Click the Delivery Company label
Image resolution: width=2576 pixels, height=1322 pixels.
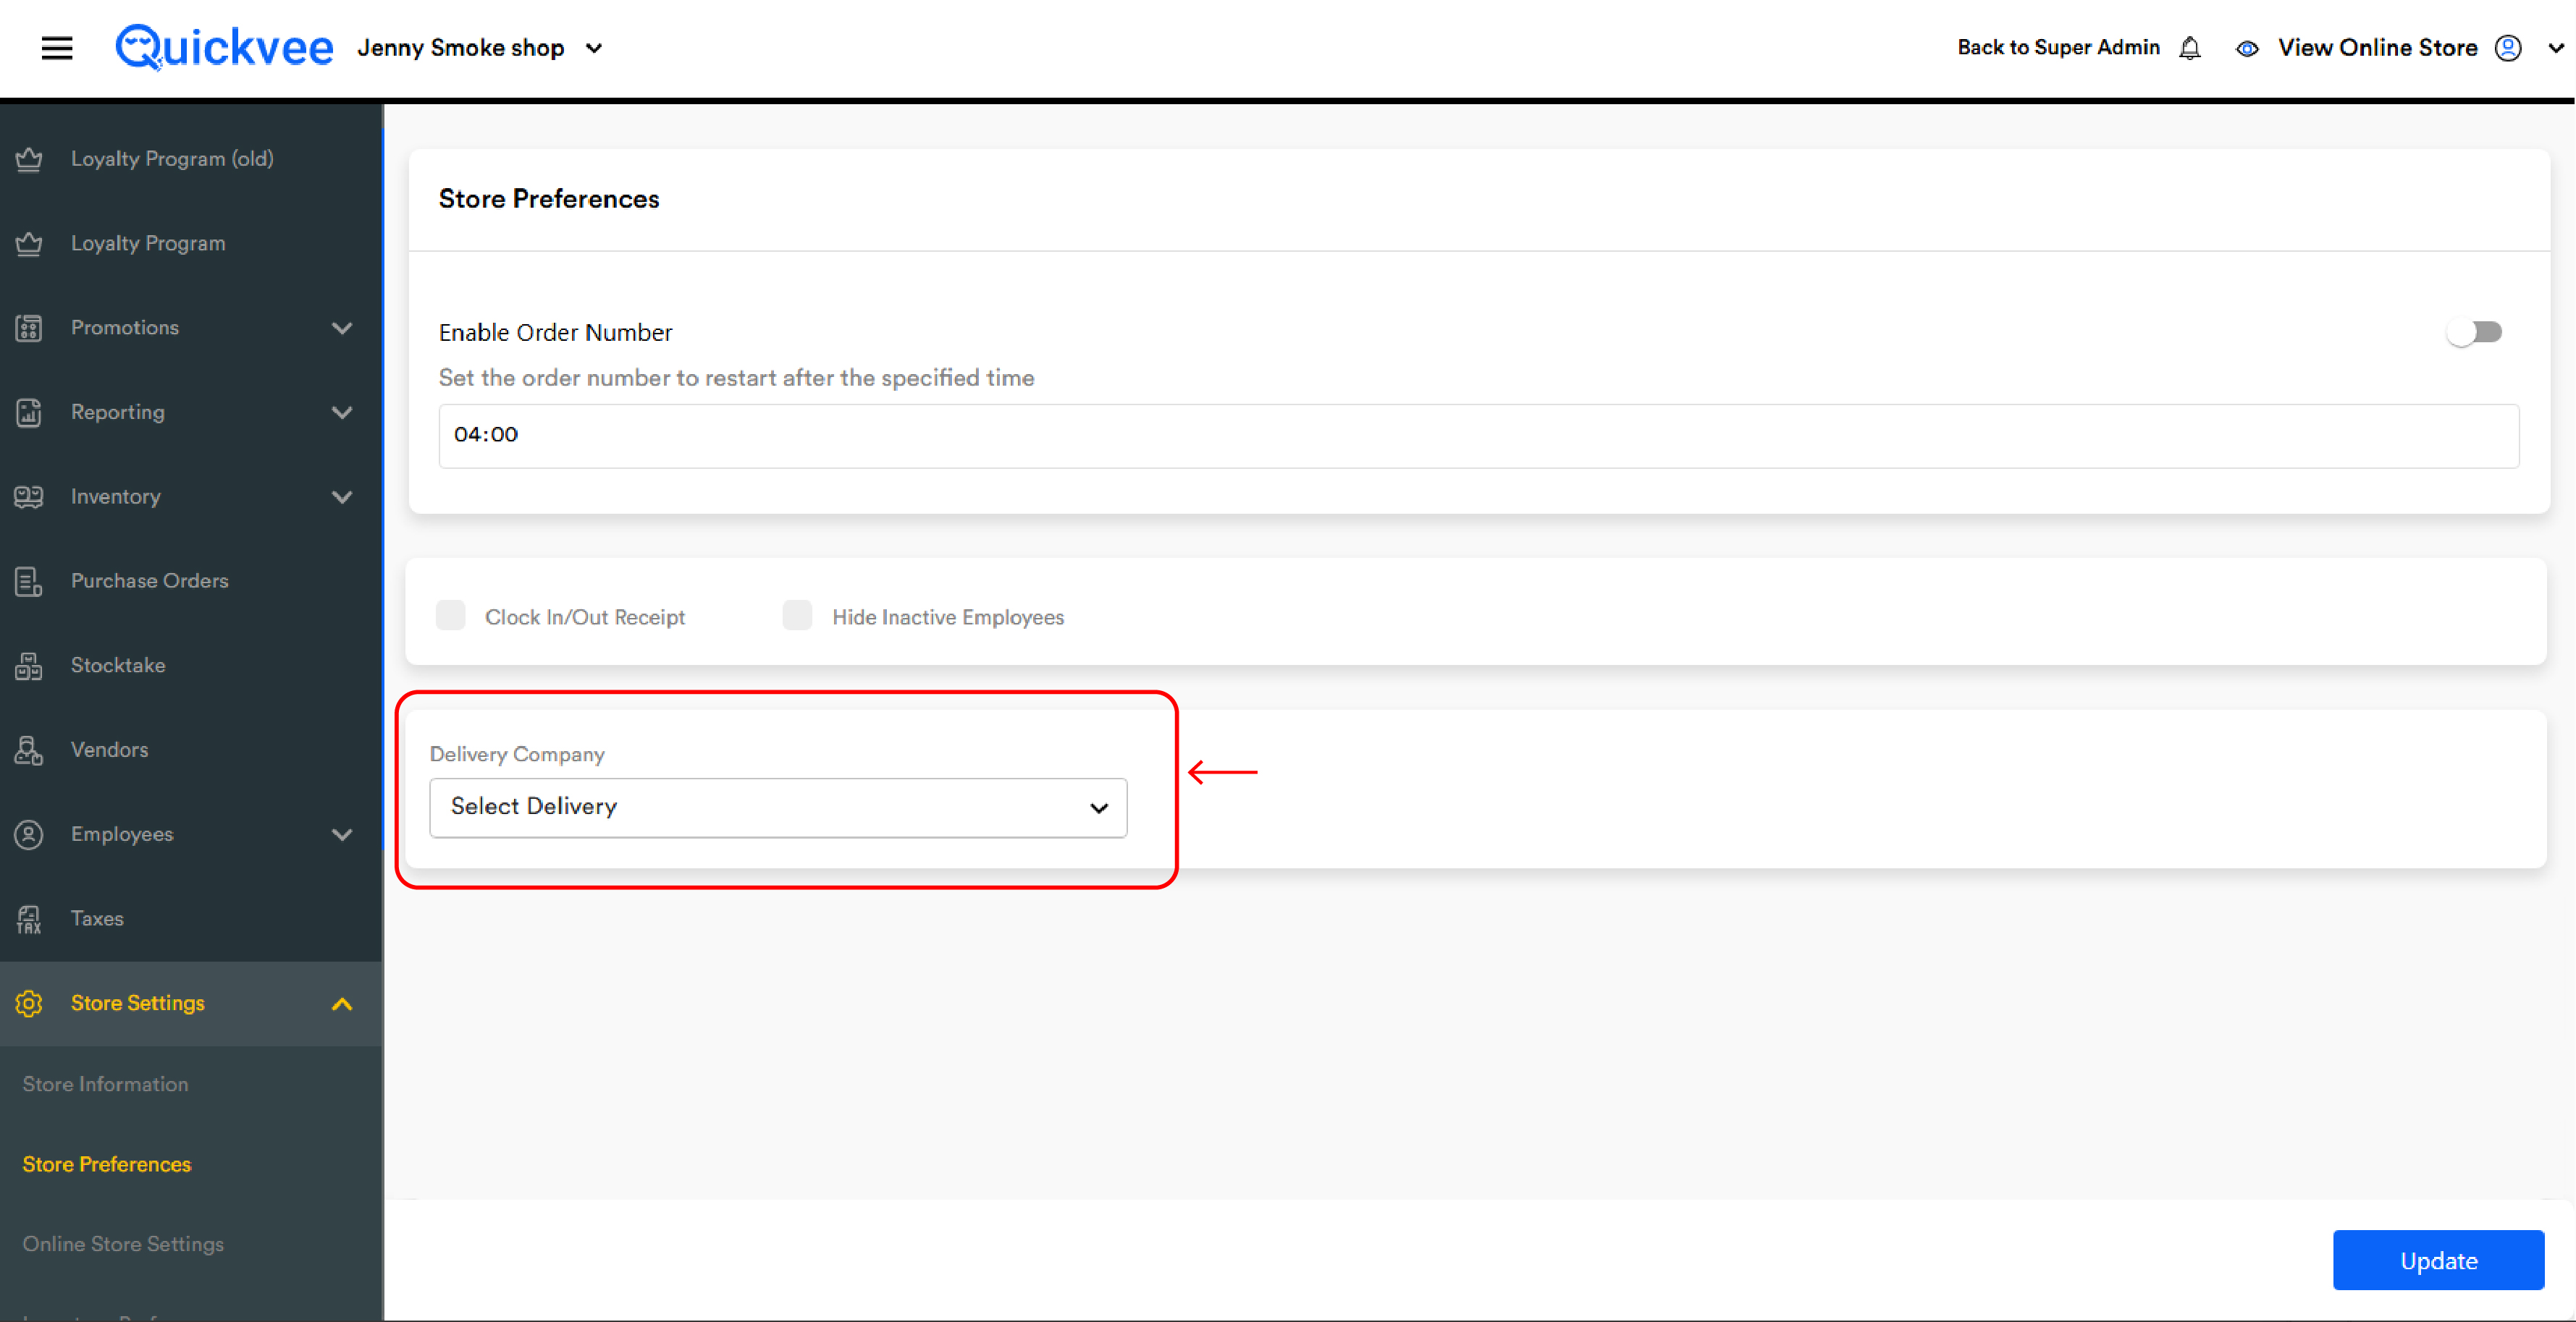tap(517, 755)
